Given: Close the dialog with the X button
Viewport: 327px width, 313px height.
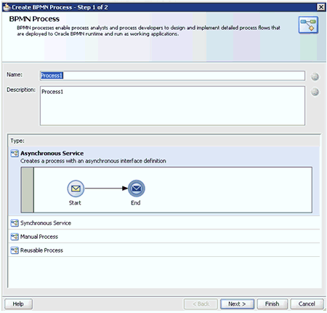Looking at the screenshot, I should click(321, 7).
